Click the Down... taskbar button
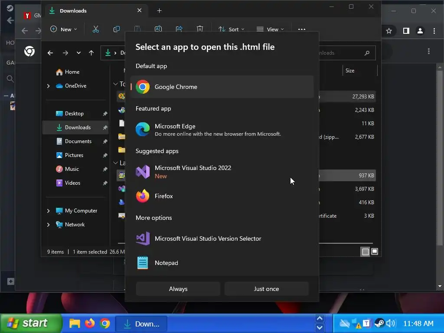 [x=141, y=323]
